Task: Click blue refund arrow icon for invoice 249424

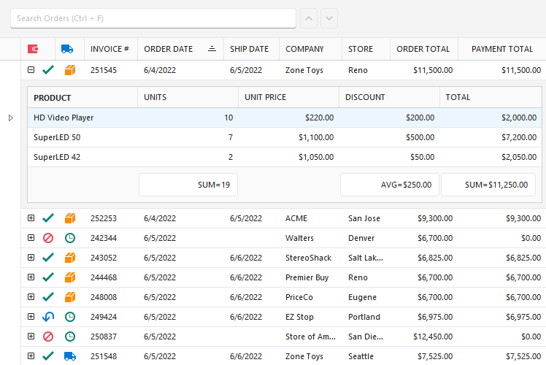Action: (48, 317)
